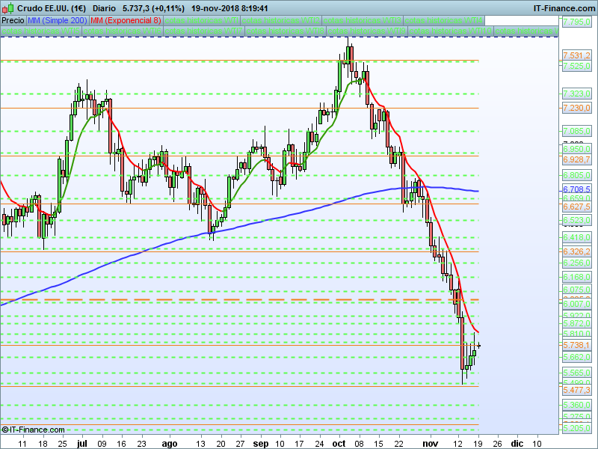Click the orange 6.928,7 price label

[576, 159]
